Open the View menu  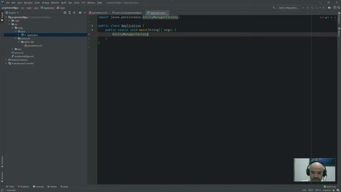pos(20,3)
